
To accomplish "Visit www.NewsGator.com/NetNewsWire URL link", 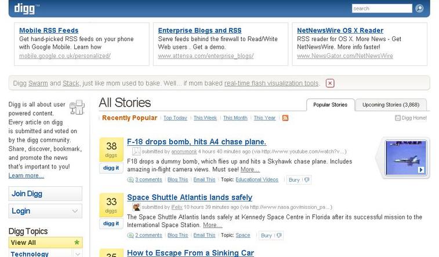I will (x=345, y=56).
